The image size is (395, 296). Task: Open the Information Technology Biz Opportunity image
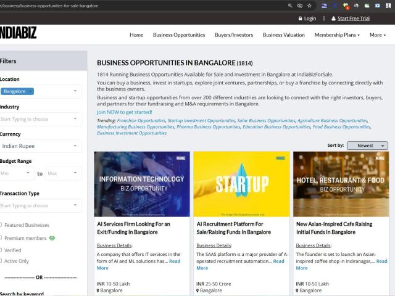pyautogui.click(x=142, y=184)
